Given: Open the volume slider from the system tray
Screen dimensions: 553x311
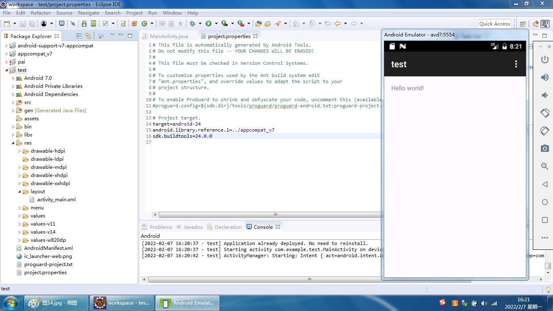Looking at the screenshot, I should 484,302.
